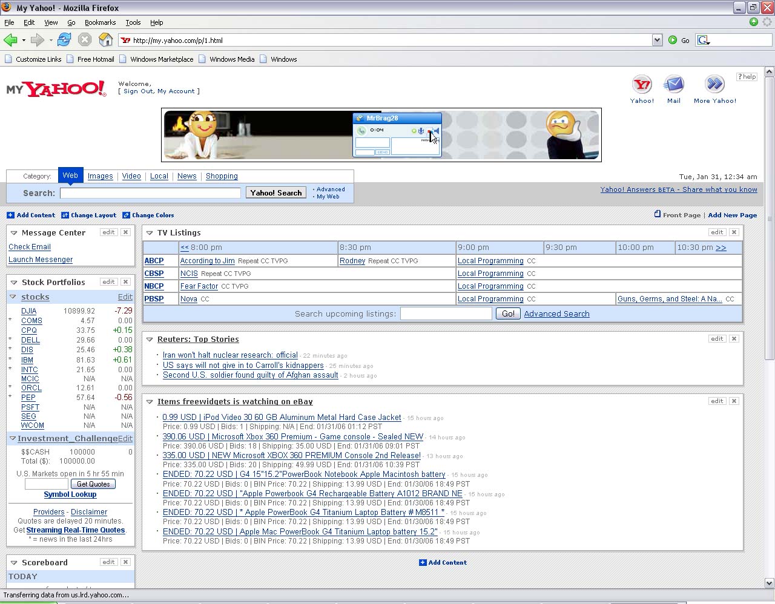Open the Check Email link
Screen dimensions: 775x604
[30, 247]
